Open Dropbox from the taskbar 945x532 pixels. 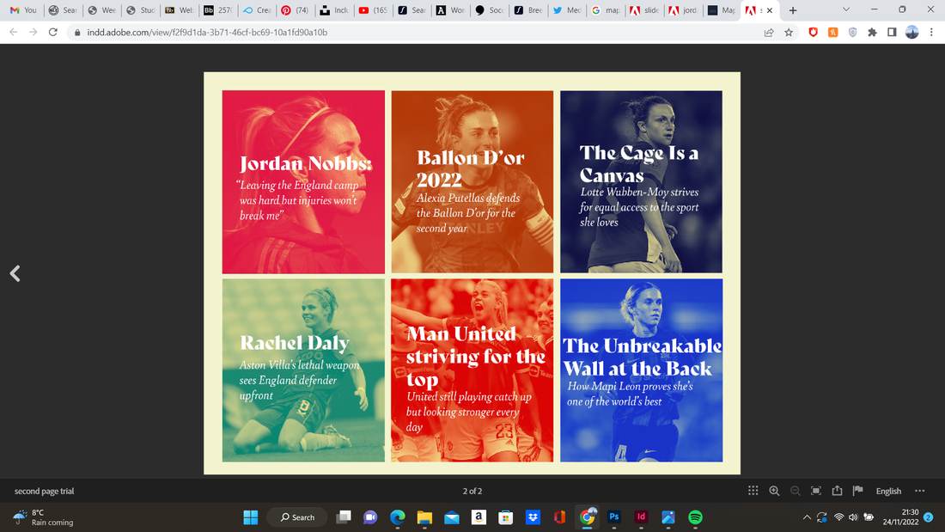point(533,517)
